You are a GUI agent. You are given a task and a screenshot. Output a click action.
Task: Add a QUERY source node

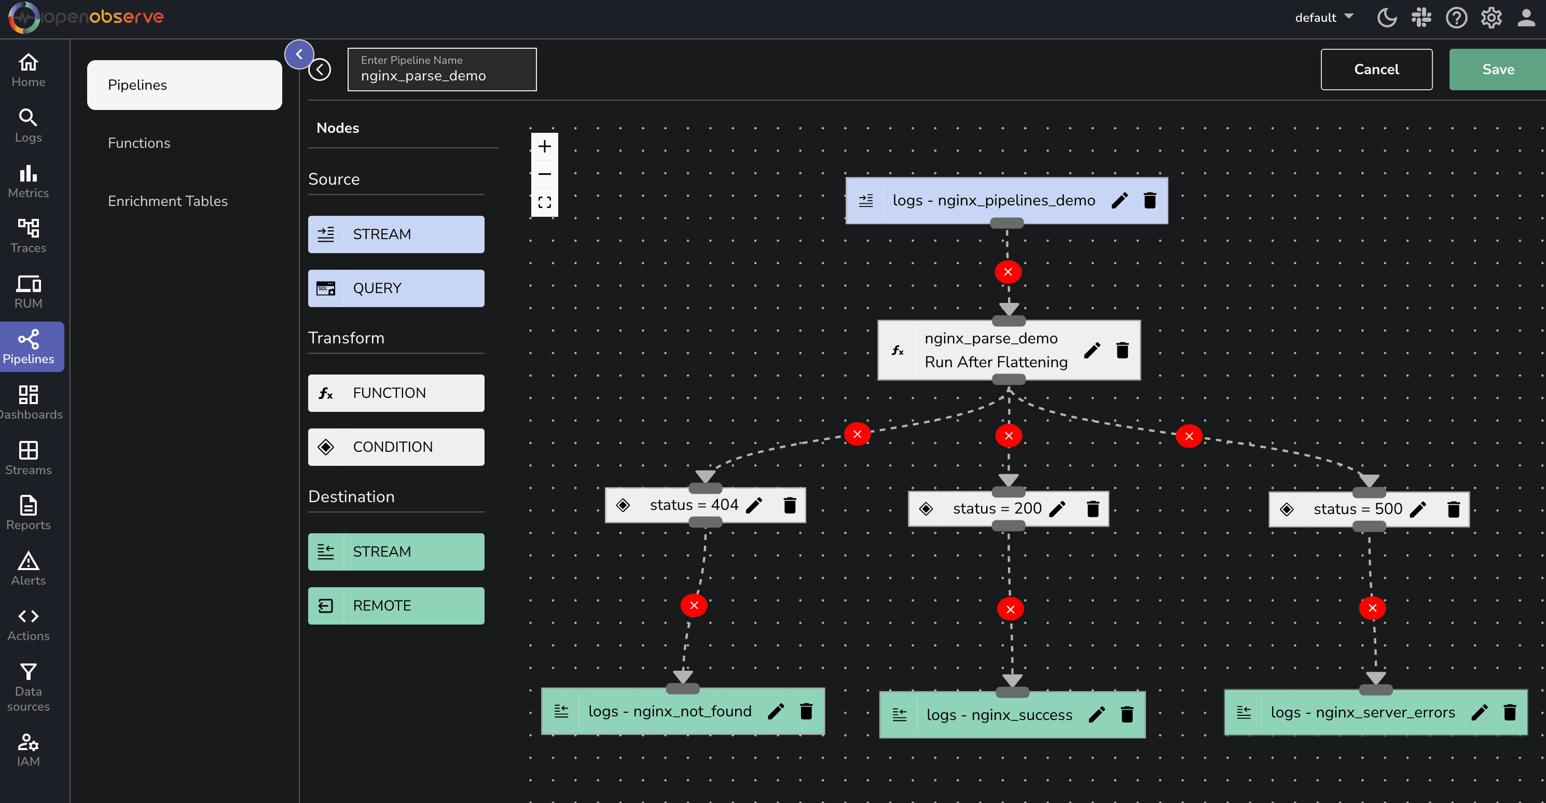[395, 288]
